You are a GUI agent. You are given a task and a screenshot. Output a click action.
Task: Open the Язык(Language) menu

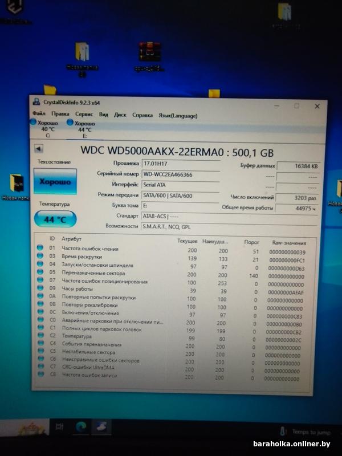178,116
